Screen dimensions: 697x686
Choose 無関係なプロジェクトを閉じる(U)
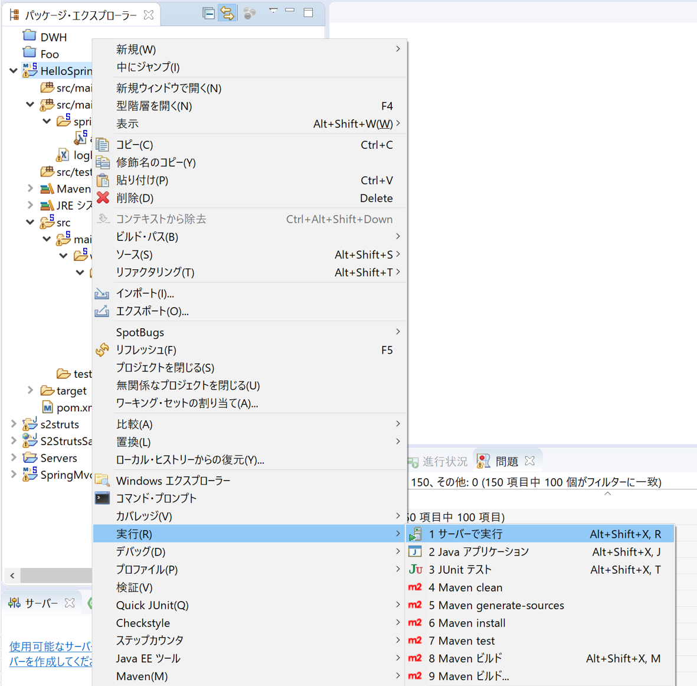250,386
